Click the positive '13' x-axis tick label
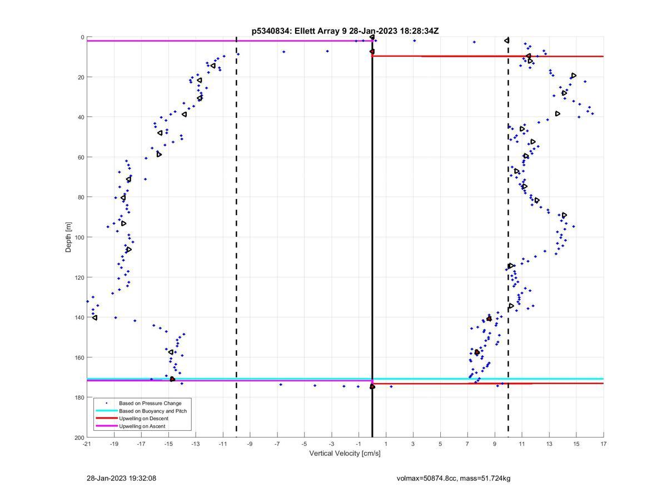Image resolution: width=667 pixels, height=492 pixels. click(x=549, y=444)
